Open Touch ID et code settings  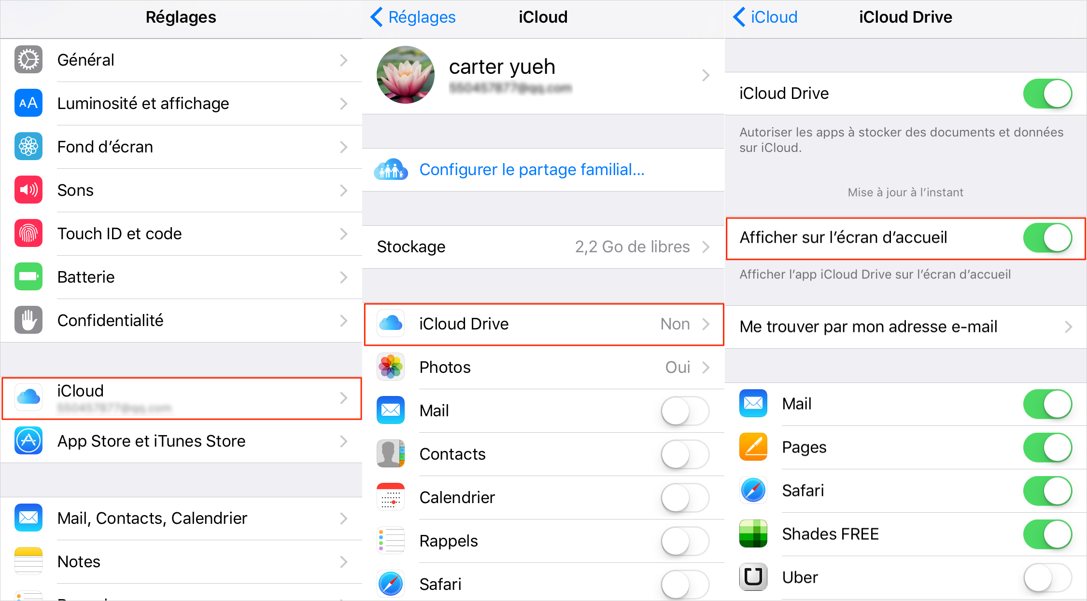click(181, 234)
